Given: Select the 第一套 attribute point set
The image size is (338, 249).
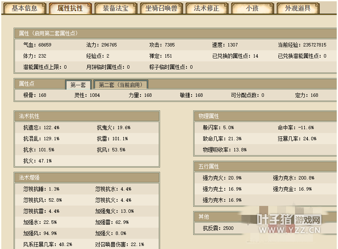Looking at the screenshot, I should 78,84.
